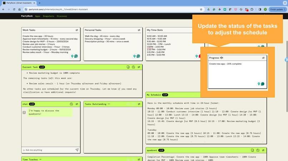Open Chrome three-dot menu beside Finish update
This screenshot has width=288, height=161.
pyautogui.click(x=285, y=9)
